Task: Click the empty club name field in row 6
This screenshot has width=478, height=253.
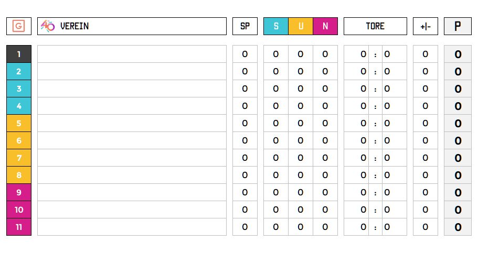Action: point(132,140)
